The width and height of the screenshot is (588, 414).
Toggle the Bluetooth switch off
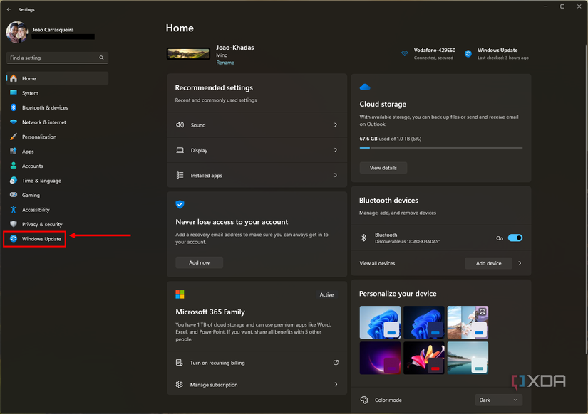point(515,238)
